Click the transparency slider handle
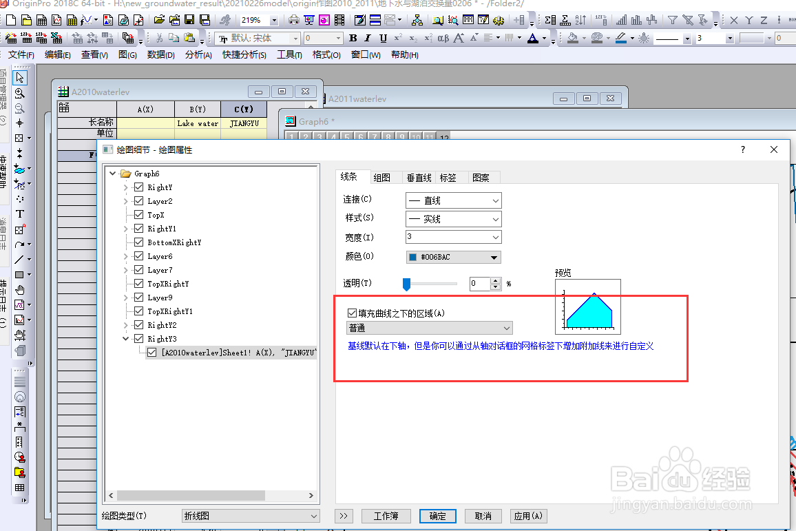This screenshot has height=531, width=796. point(406,284)
